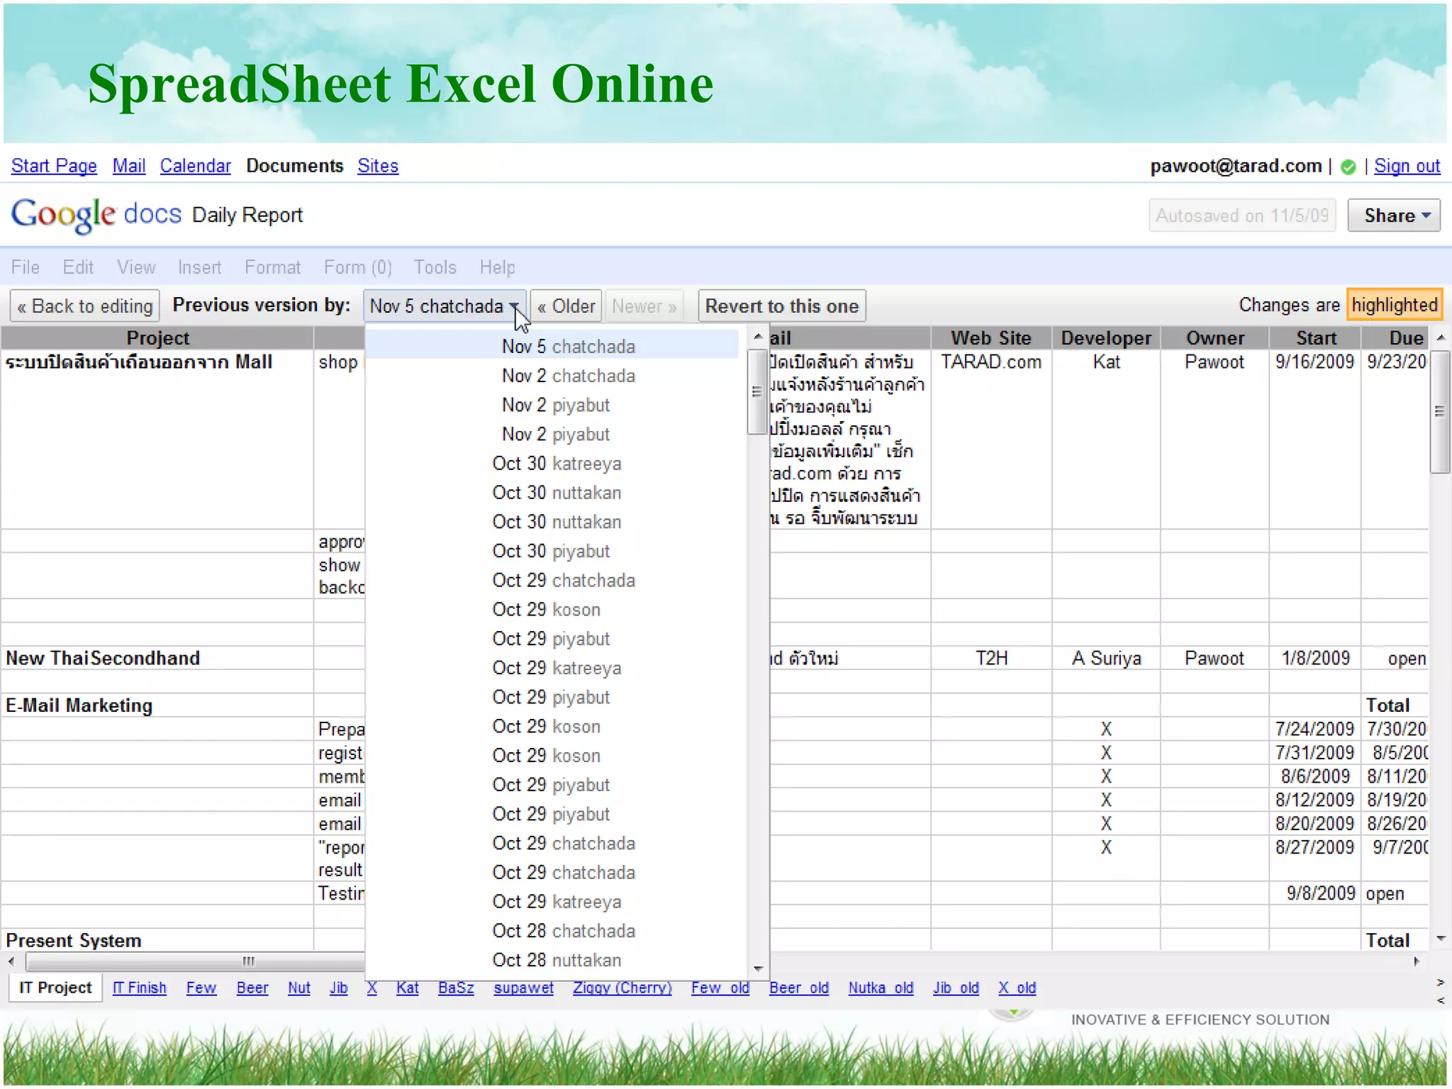Image resolution: width=1452 pixels, height=1089 pixels.
Task: Open the File menu
Action: click(26, 267)
